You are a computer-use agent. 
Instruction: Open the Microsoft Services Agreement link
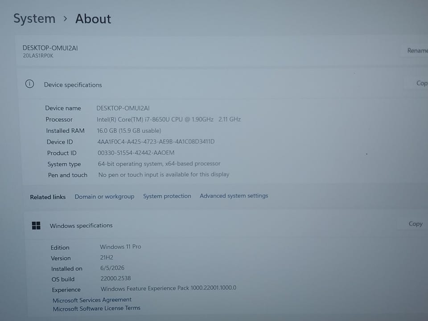(x=92, y=300)
